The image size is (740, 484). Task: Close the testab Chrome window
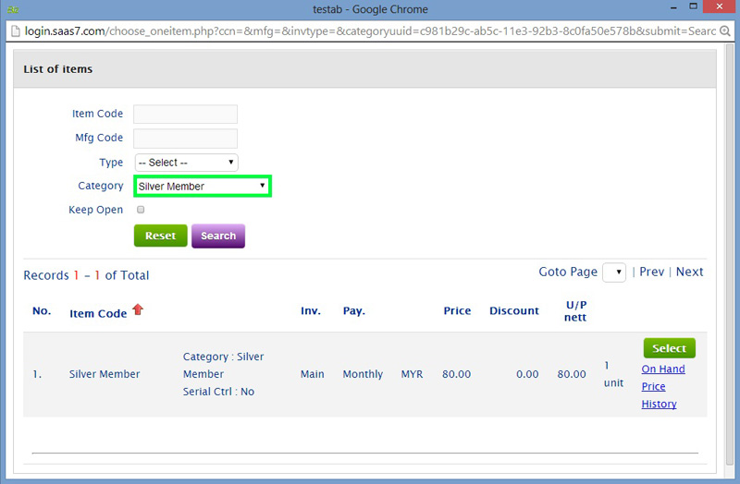[714, 8]
